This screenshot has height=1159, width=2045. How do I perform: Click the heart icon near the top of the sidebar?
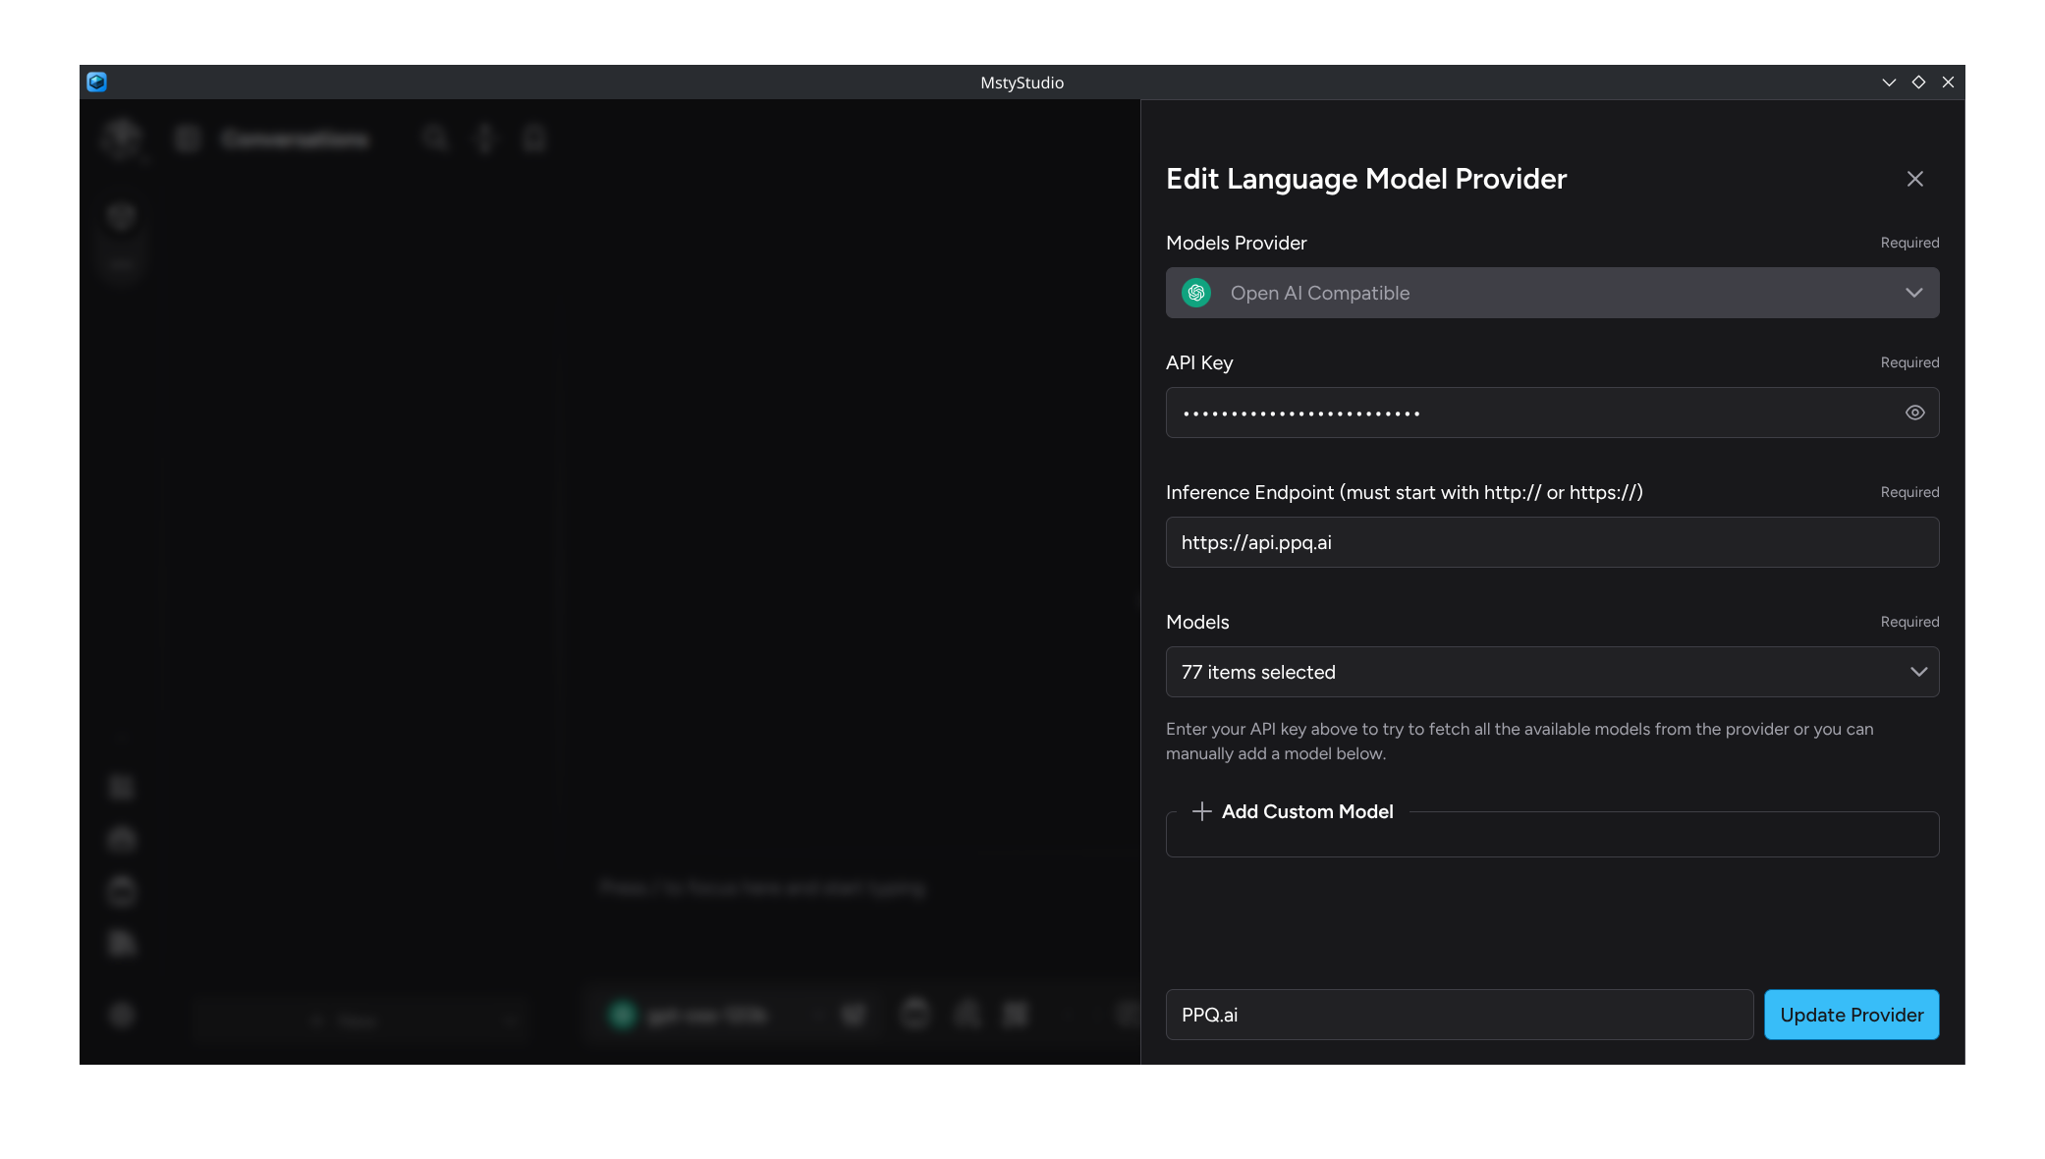pyautogui.click(x=121, y=215)
